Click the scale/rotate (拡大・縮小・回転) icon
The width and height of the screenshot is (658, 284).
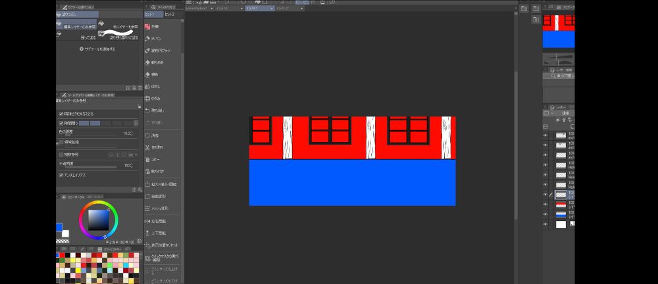147,184
